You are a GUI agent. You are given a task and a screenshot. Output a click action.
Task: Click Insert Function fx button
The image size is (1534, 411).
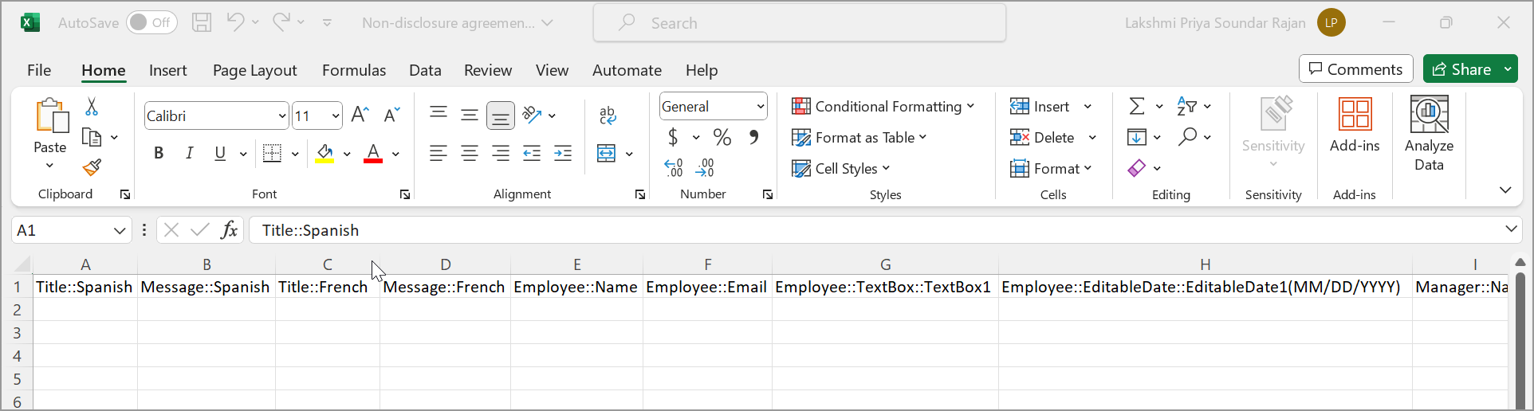pos(230,230)
